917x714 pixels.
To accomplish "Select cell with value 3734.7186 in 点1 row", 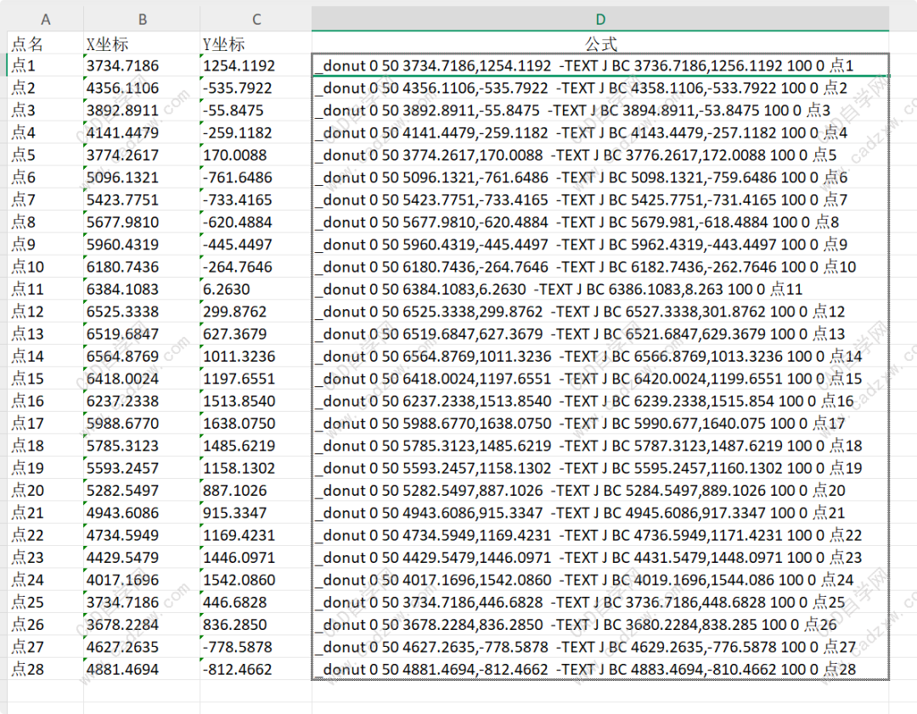I will pos(142,65).
